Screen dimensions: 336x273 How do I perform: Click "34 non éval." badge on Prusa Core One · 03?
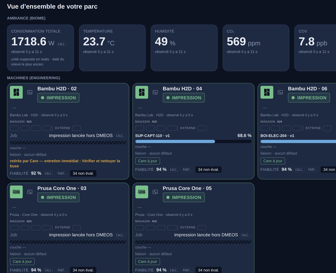click(x=83, y=270)
